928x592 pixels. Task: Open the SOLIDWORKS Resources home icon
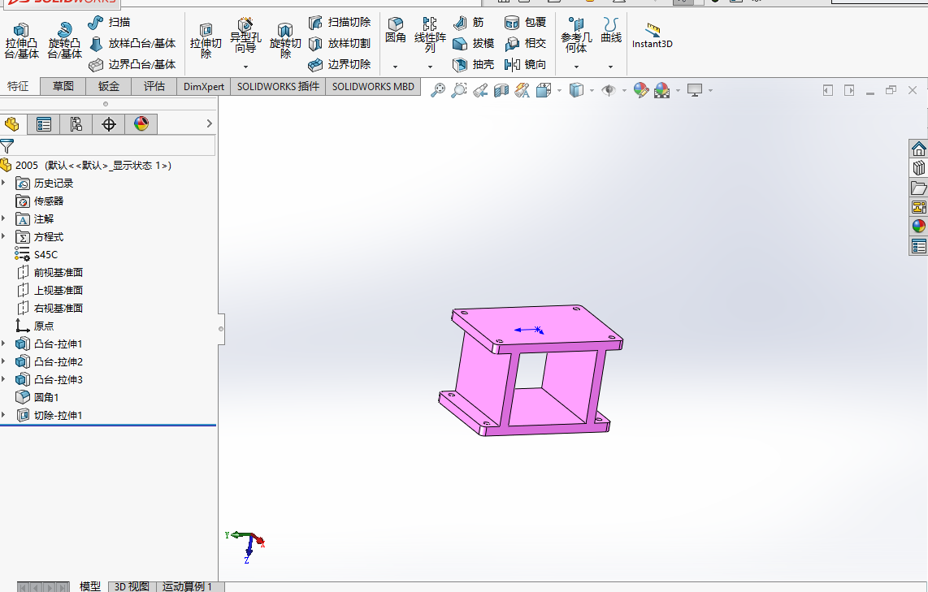point(918,149)
